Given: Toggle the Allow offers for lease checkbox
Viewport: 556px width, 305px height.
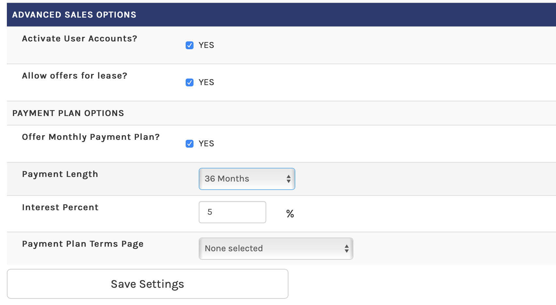Looking at the screenshot, I should [x=190, y=82].
